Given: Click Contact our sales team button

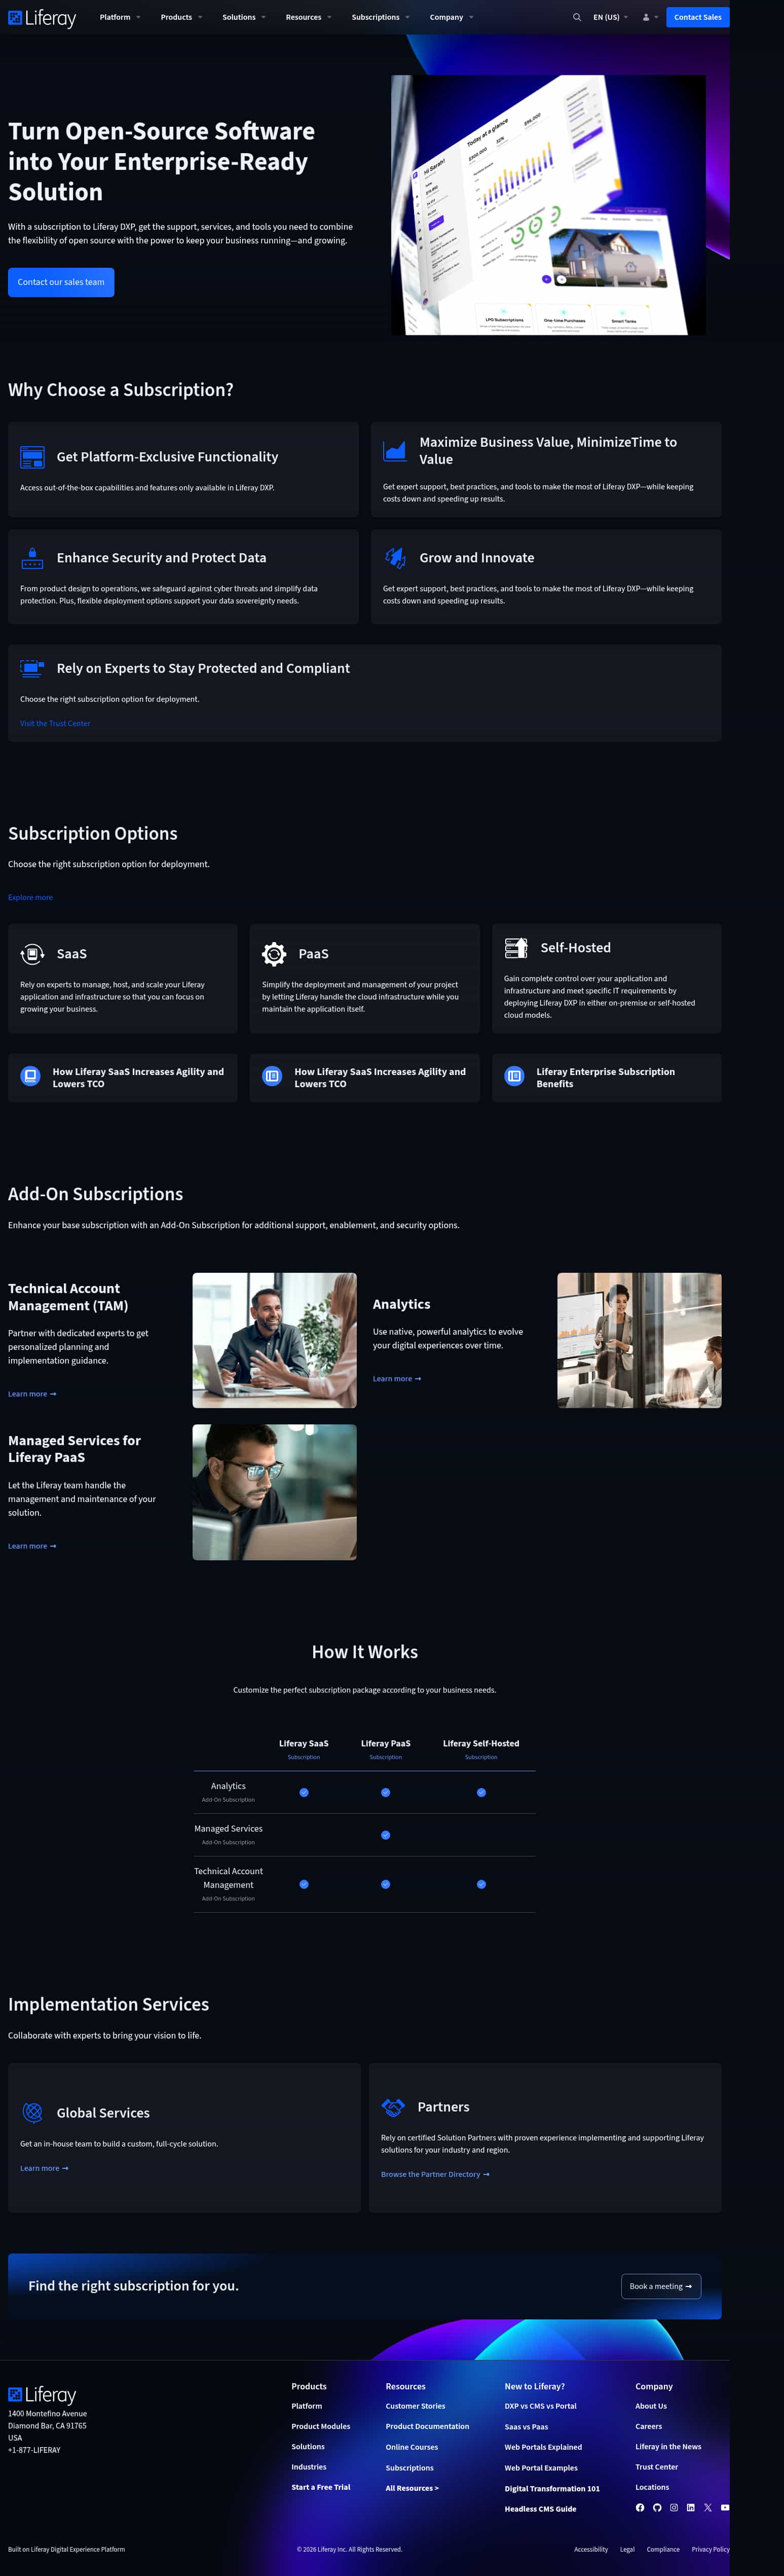Looking at the screenshot, I should [61, 282].
